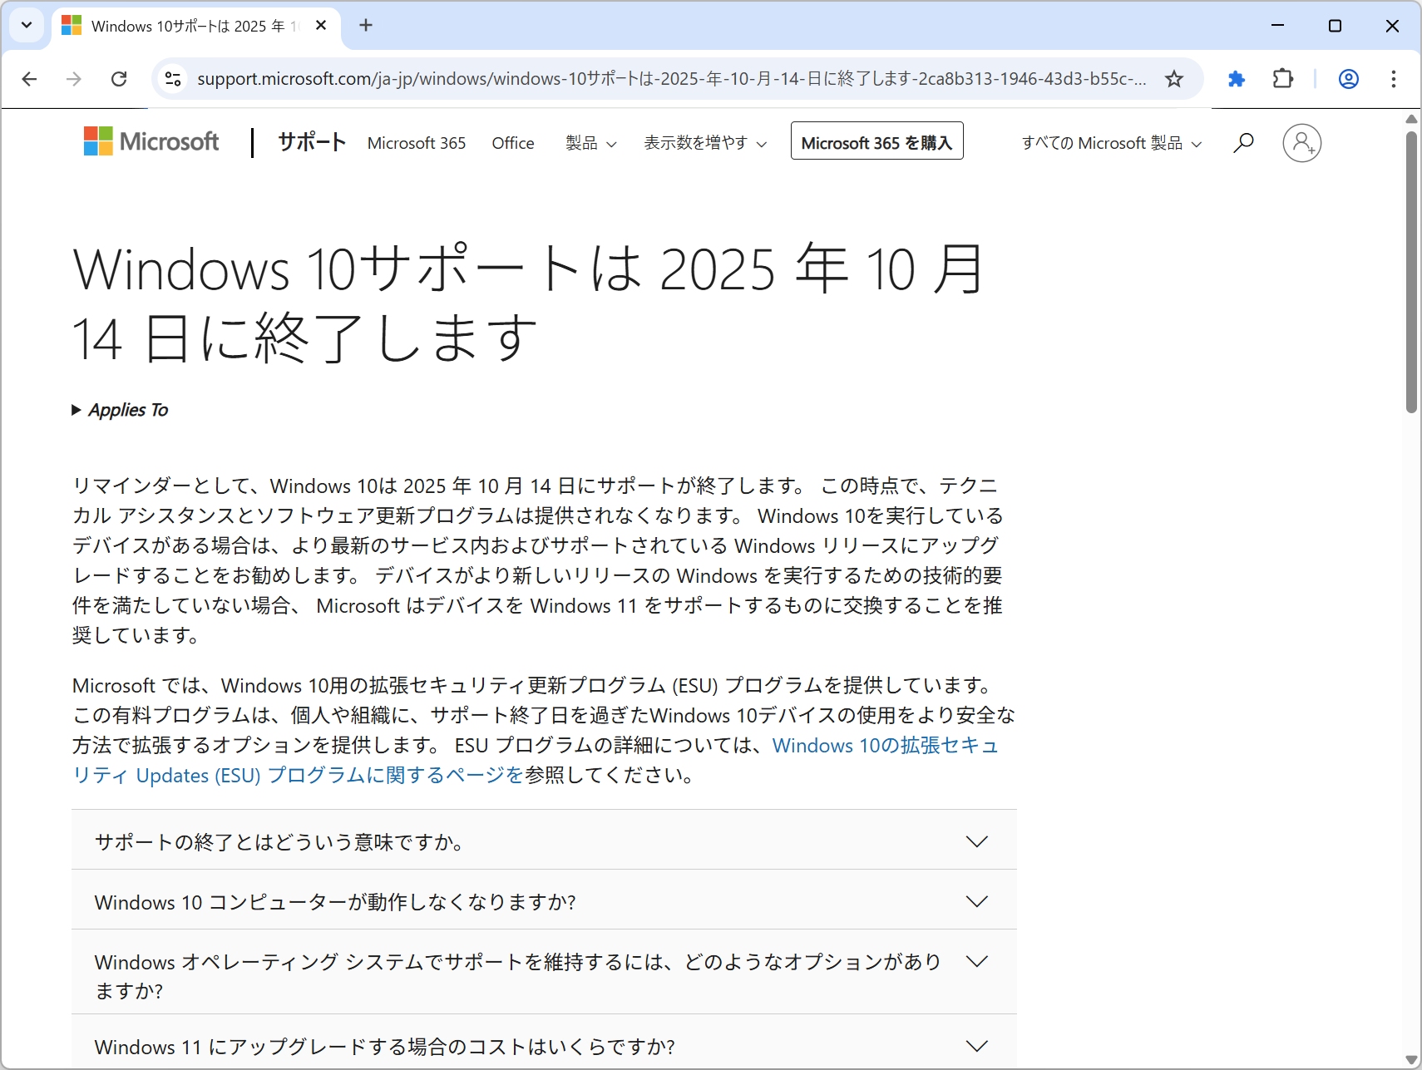Open the Microsoft home page logo
Viewport: 1422px width, 1070px height.
(x=151, y=141)
